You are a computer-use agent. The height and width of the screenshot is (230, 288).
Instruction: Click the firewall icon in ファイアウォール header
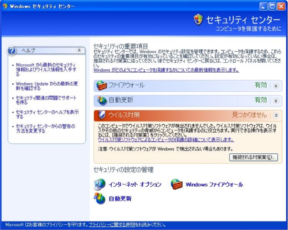pyautogui.click(x=100, y=85)
